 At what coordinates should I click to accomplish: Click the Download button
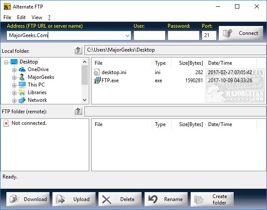coord(28,199)
